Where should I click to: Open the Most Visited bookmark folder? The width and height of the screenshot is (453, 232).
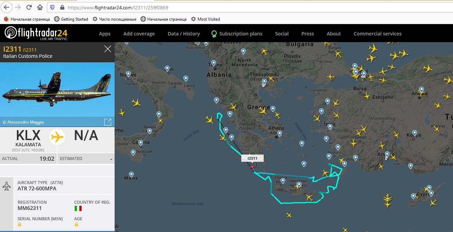(205, 19)
